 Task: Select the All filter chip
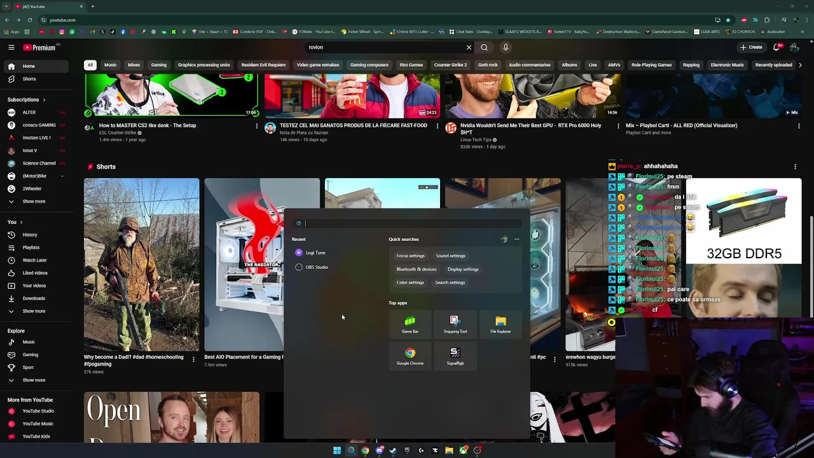pyautogui.click(x=90, y=65)
